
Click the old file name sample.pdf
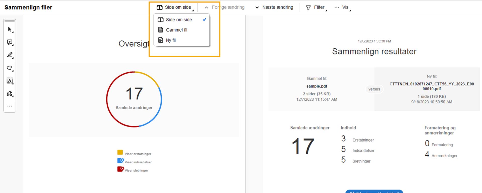click(x=317, y=86)
